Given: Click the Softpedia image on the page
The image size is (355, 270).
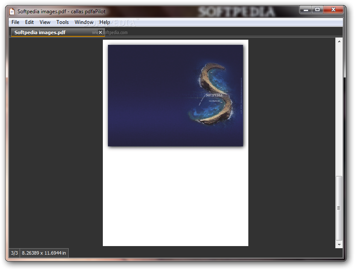Looking at the screenshot, I should (175, 96).
